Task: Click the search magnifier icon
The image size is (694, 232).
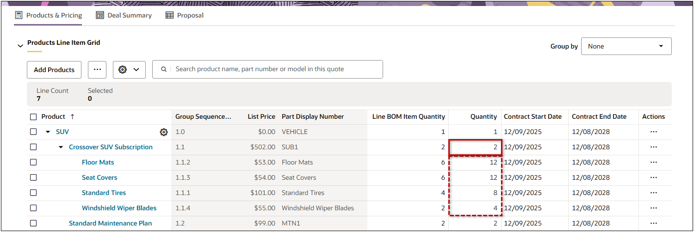Action: pyautogui.click(x=164, y=69)
